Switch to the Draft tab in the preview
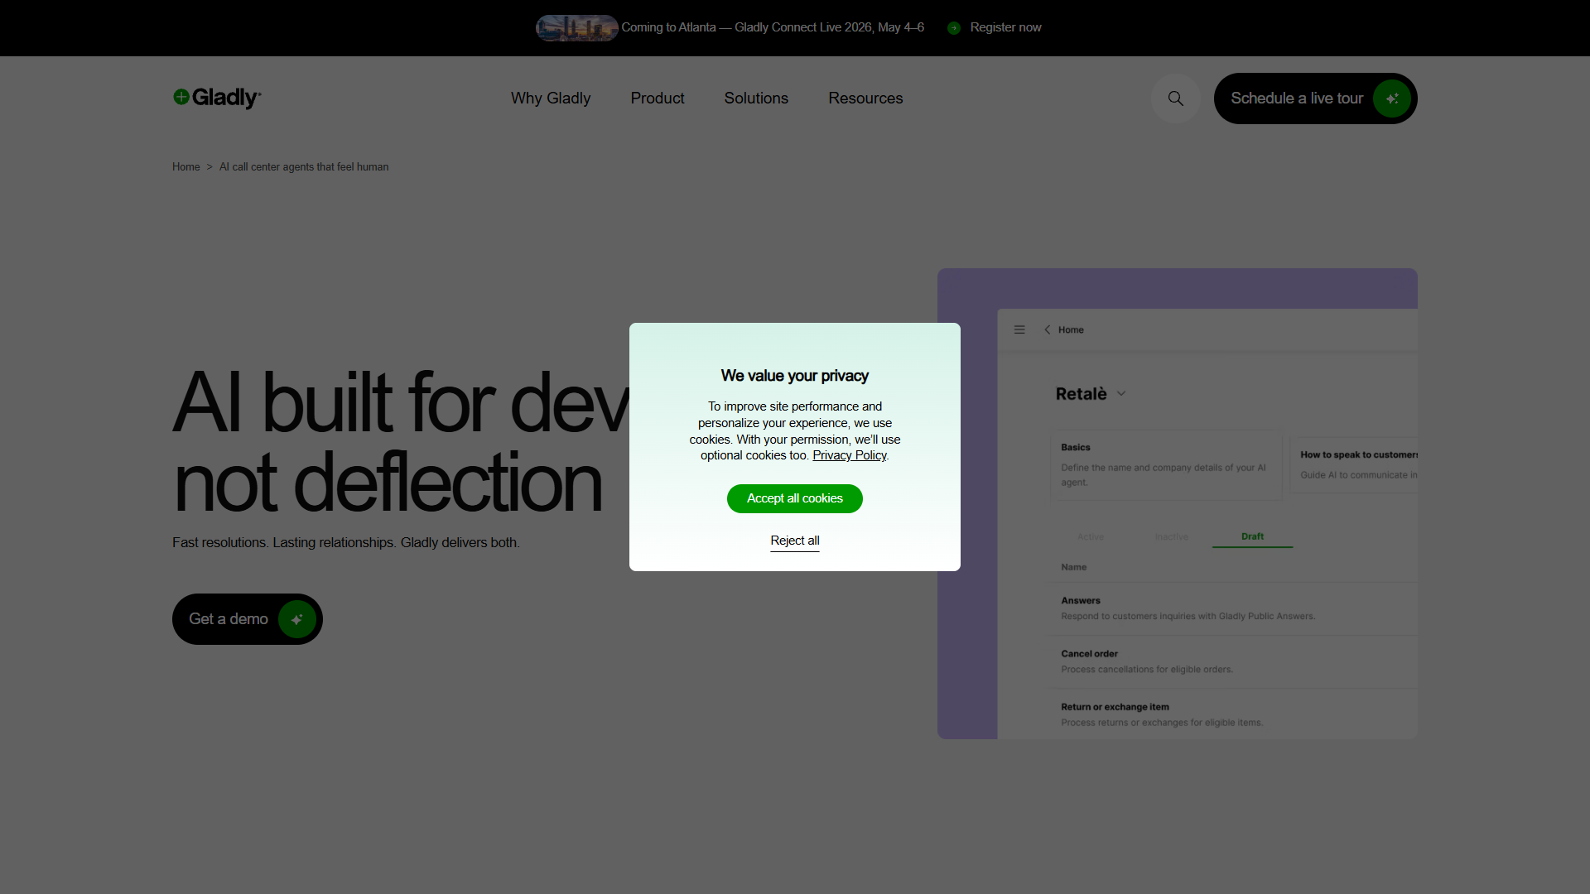 [x=1252, y=536]
